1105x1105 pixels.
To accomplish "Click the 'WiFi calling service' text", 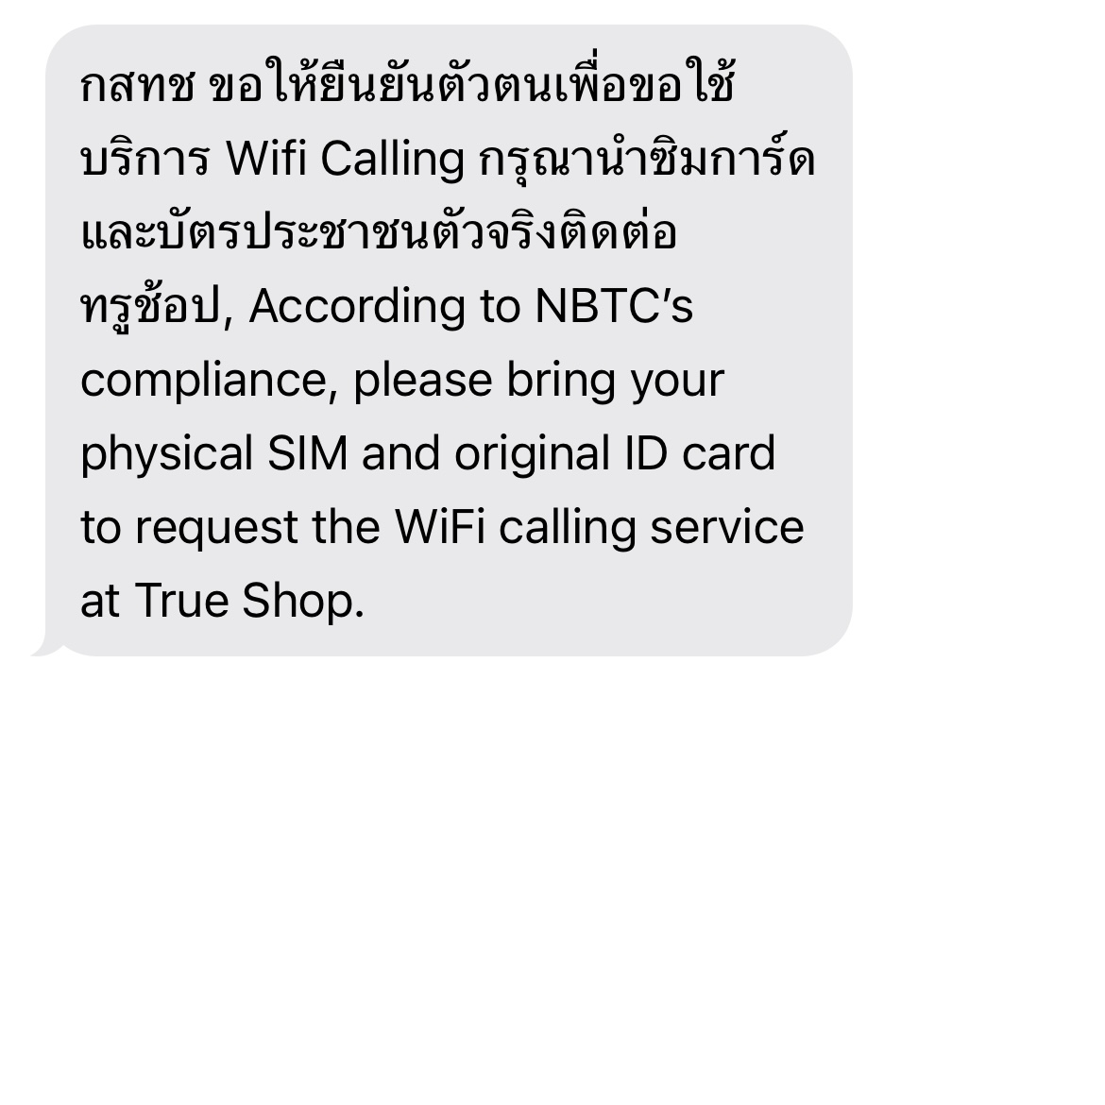I will (x=599, y=528).
